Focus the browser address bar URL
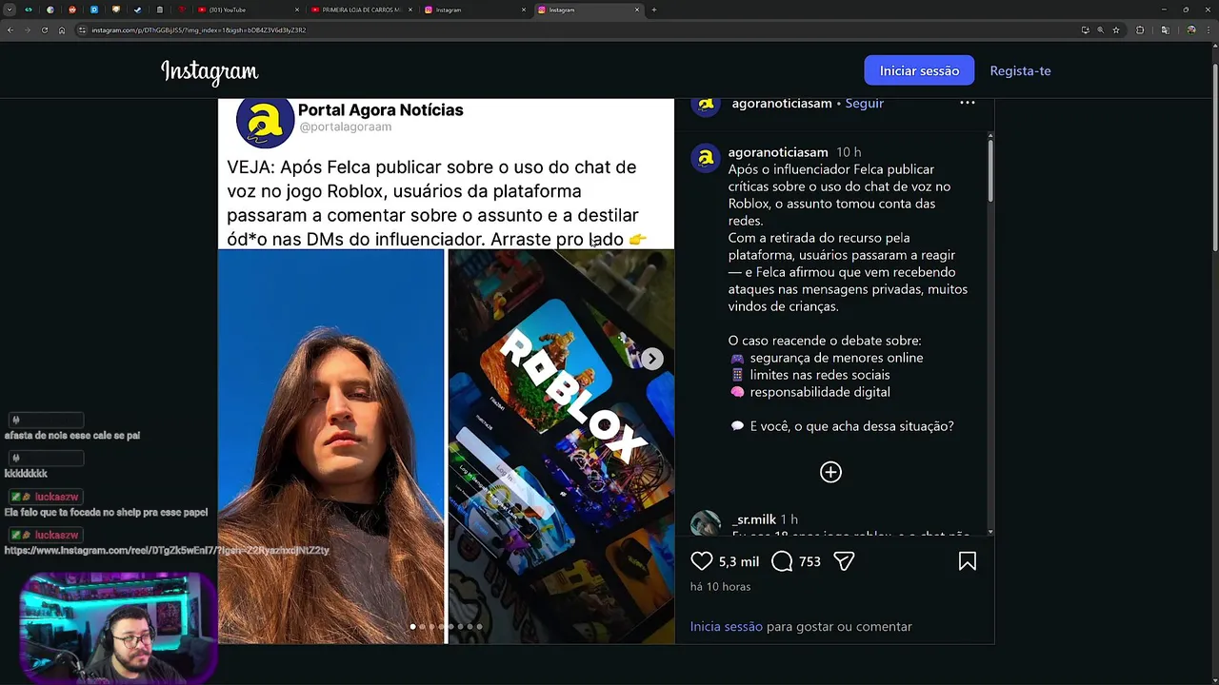 (571, 29)
